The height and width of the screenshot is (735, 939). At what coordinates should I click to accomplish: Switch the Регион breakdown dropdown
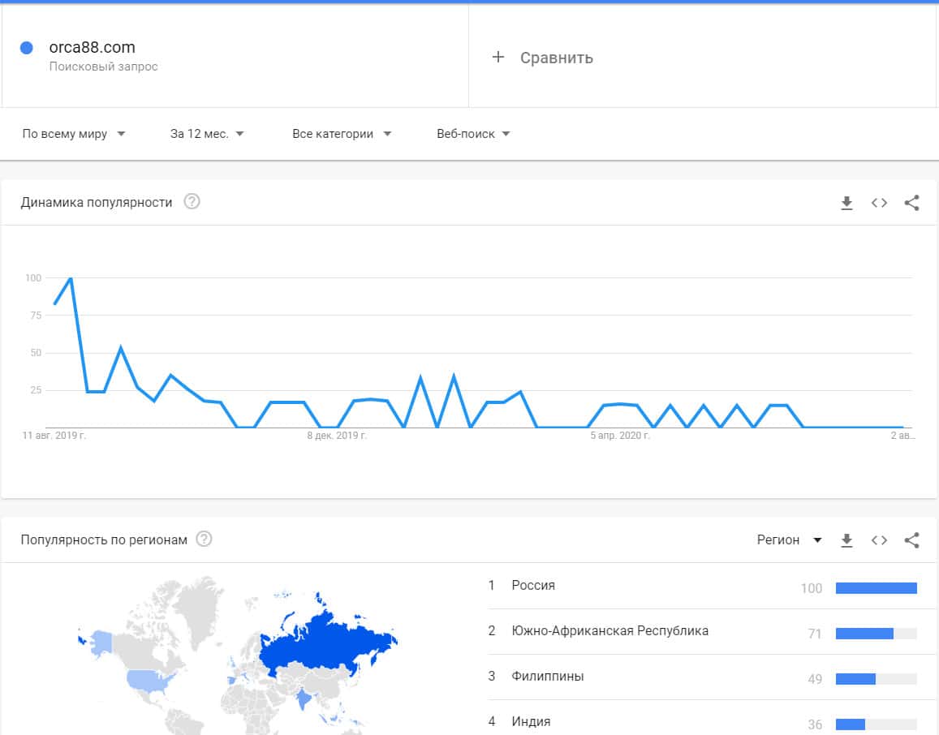[x=789, y=540]
